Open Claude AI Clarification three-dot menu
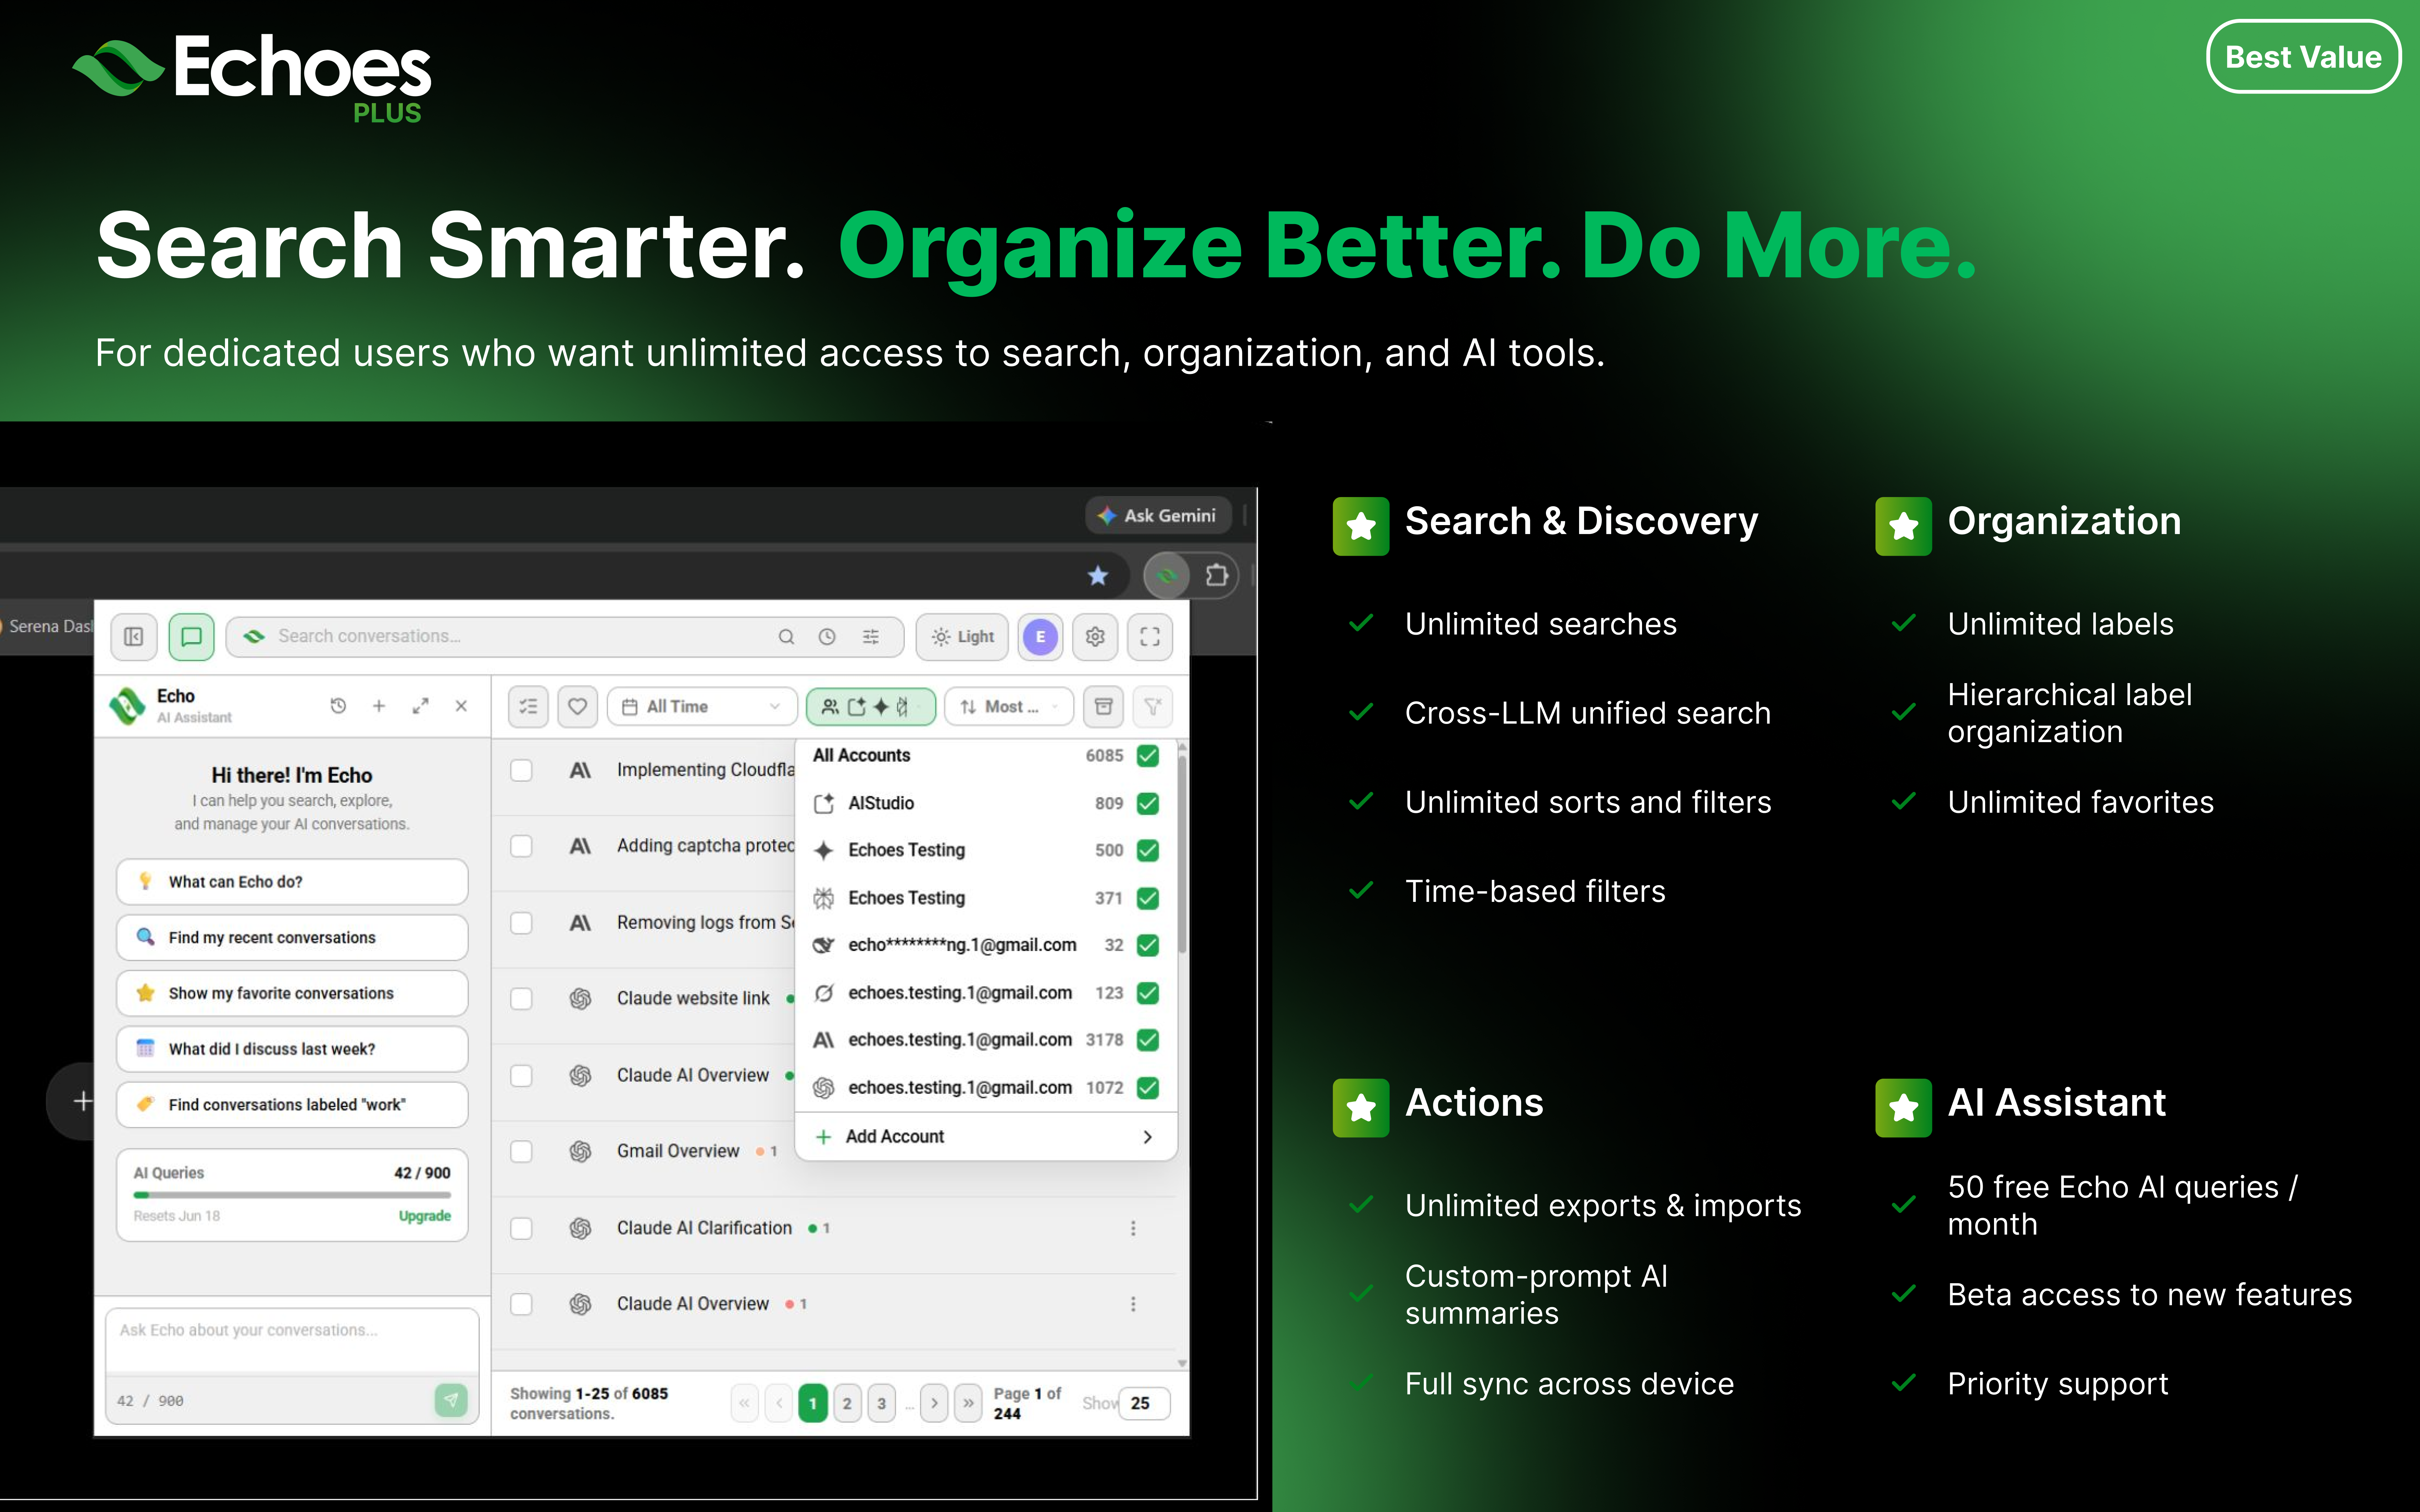Screen dimensions: 2420x1512 click(x=1133, y=1228)
